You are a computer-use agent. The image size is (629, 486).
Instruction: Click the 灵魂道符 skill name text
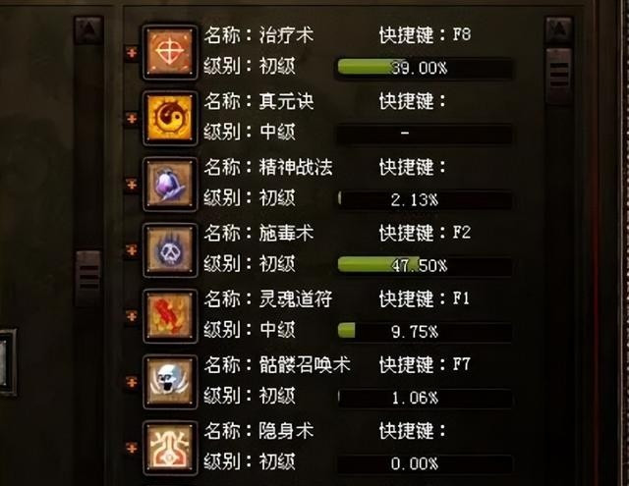(296, 298)
